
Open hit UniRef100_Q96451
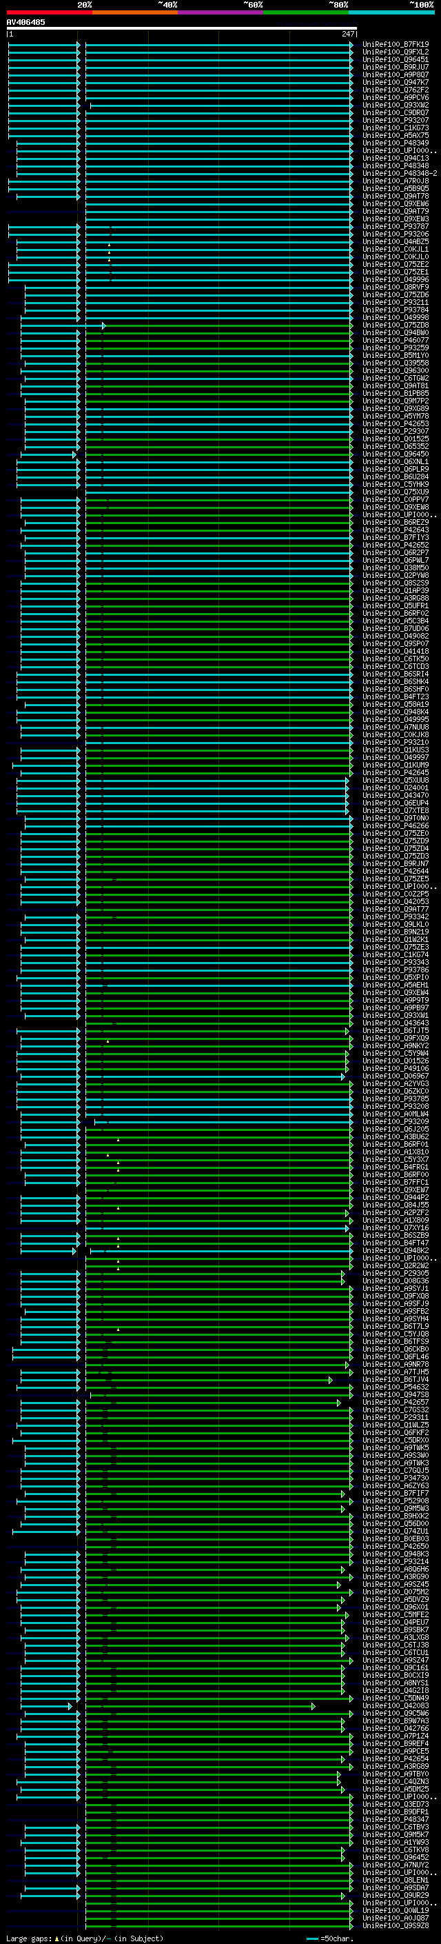click(x=396, y=59)
